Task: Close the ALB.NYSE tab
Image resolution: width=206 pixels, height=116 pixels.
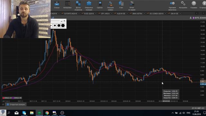Action: click(127, 14)
